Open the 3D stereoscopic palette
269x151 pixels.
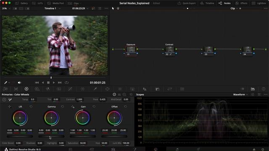click(182, 89)
